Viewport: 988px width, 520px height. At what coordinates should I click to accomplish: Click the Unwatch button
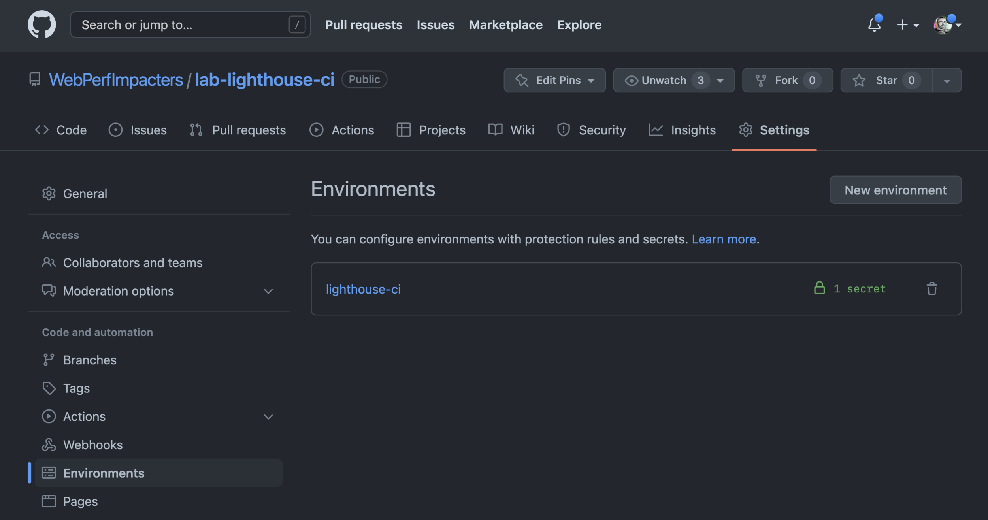pos(664,81)
